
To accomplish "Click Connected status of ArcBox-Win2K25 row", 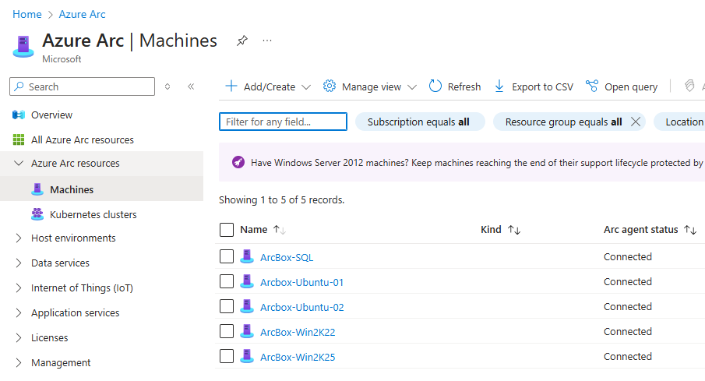I will [628, 356].
